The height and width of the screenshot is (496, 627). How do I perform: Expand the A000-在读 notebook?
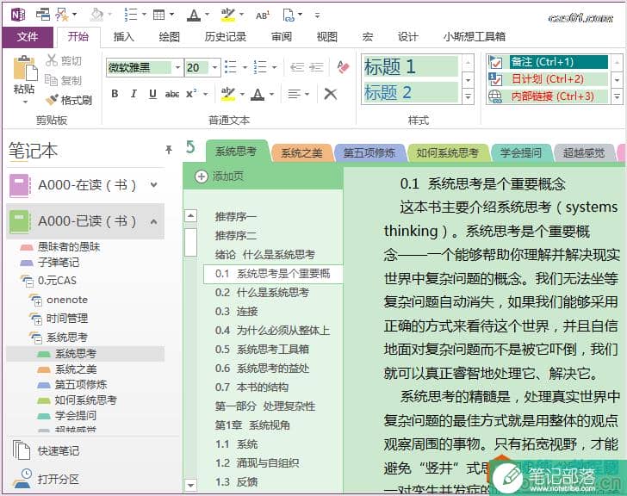[x=154, y=185]
